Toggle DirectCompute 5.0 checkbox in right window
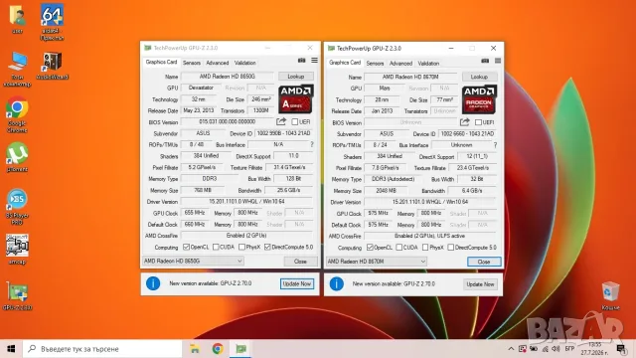 (450, 248)
